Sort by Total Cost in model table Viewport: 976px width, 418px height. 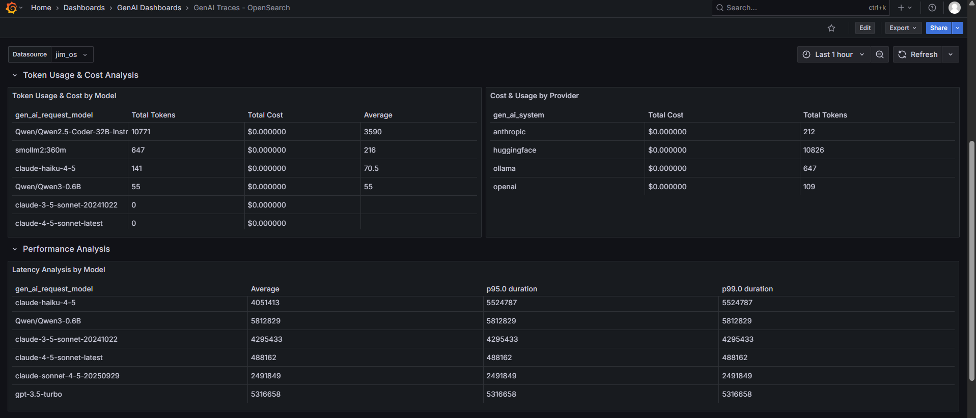pyautogui.click(x=265, y=115)
